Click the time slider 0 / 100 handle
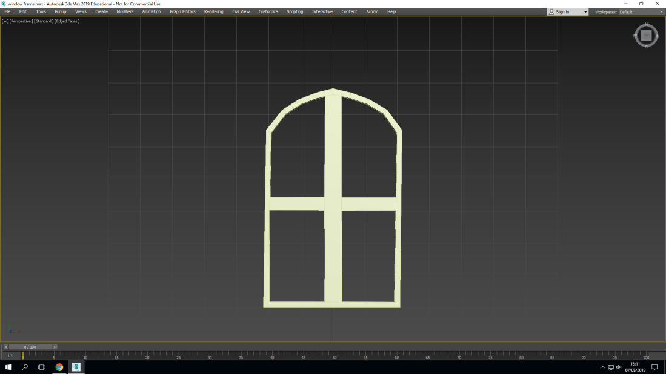 pos(30,347)
